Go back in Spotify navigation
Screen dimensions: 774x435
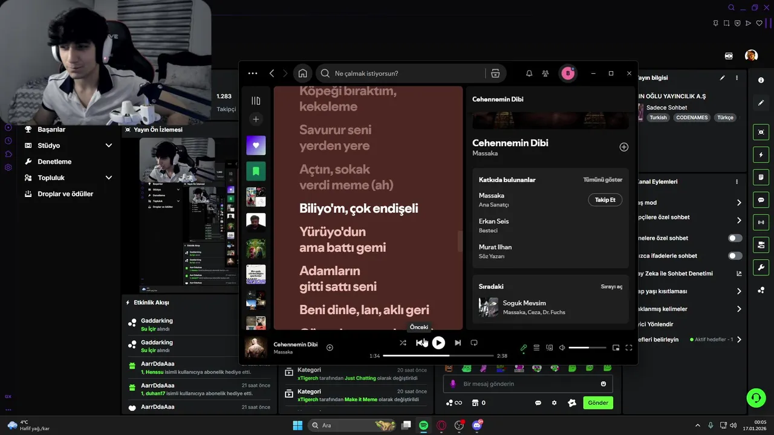coord(272,73)
